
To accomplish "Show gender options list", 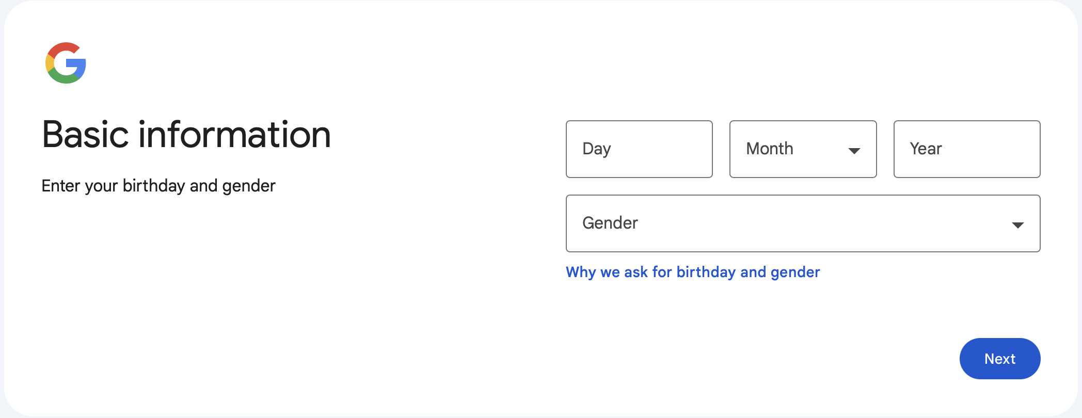I will (803, 223).
